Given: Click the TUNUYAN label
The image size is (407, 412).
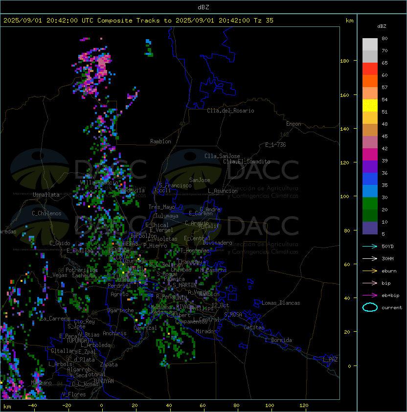Looking at the screenshot, I should pyautogui.click(x=104, y=381).
